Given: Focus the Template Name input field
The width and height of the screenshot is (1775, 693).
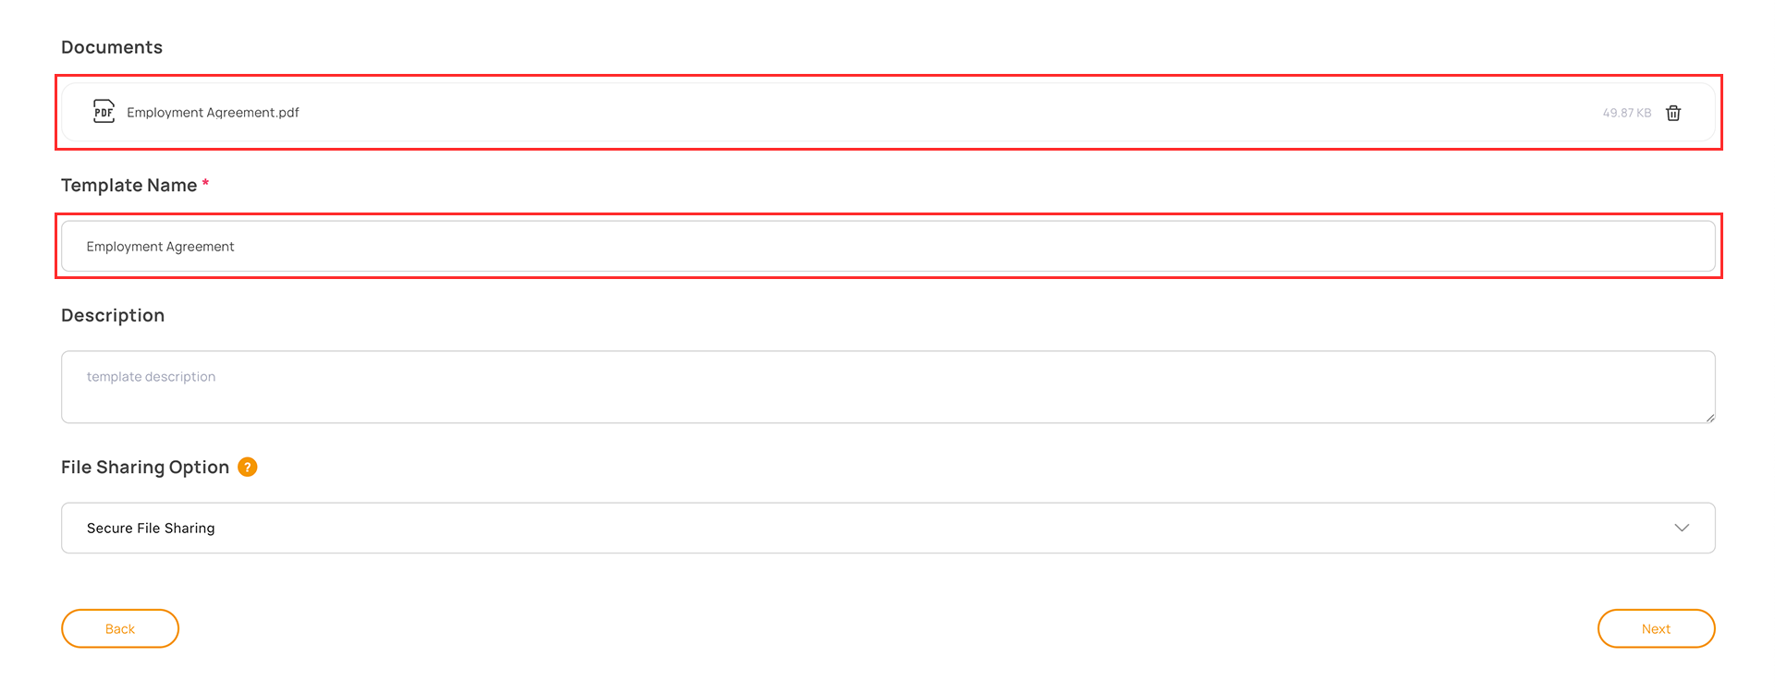Looking at the screenshot, I should click(x=887, y=247).
